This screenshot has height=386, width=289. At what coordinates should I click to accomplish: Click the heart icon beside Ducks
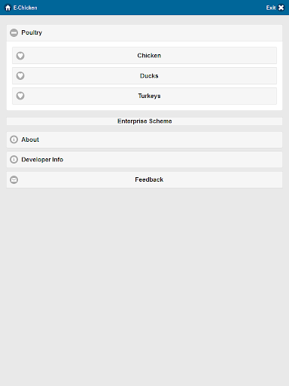tap(20, 75)
